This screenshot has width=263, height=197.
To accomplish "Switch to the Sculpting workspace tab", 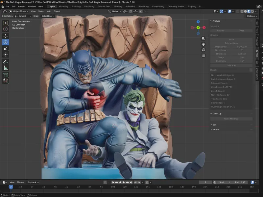I will (76, 7).
